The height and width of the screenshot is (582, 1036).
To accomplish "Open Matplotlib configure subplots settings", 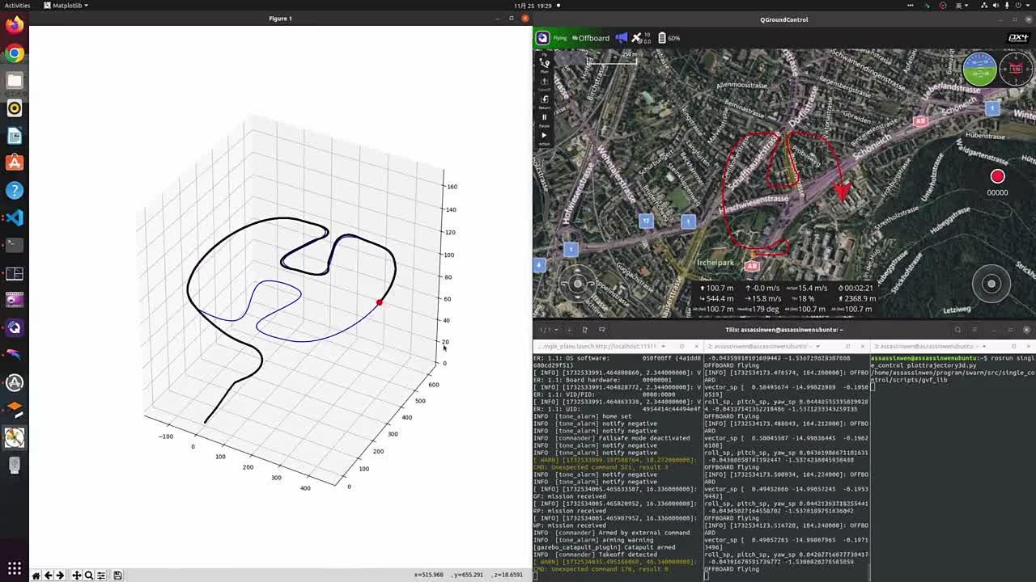I will pyautogui.click(x=101, y=576).
